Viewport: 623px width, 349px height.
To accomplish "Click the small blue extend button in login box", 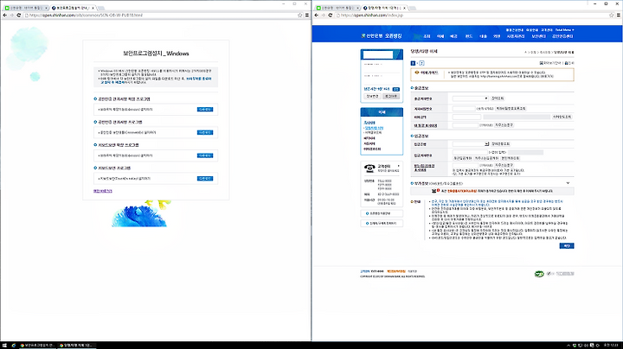I will (395, 89).
